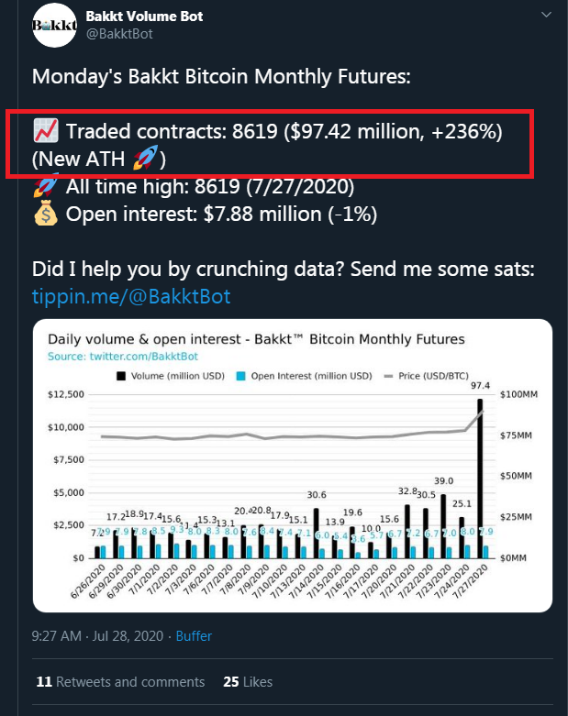Open the tippin.me/@BakktBot link
Image resolution: width=568 pixels, height=716 pixels.
[x=131, y=296]
